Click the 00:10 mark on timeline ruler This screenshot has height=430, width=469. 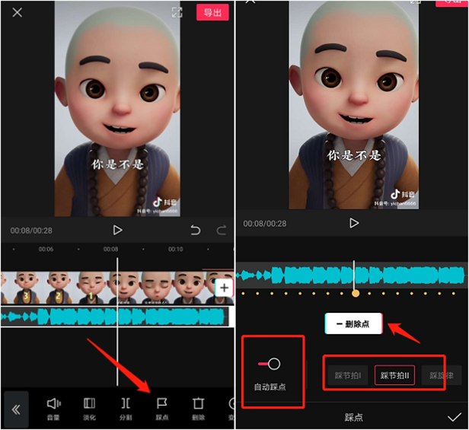pyautogui.click(x=175, y=249)
